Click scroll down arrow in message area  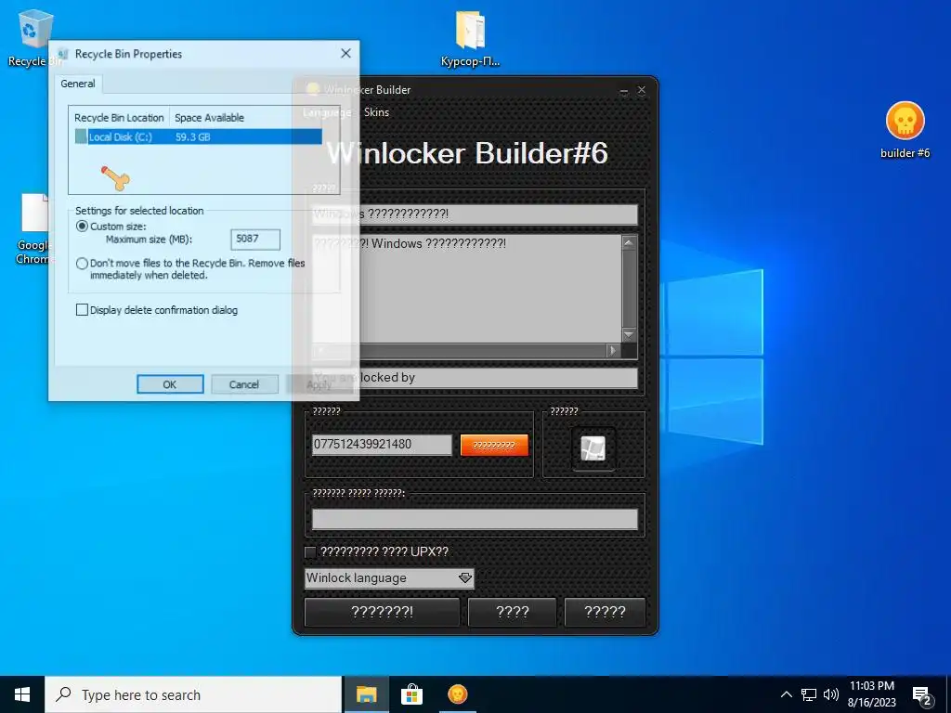pyautogui.click(x=629, y=335)
